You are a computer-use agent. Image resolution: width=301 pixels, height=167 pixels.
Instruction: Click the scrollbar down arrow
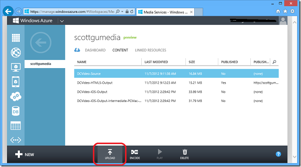[294, 157]
